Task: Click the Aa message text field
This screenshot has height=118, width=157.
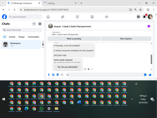Action: click(x=105, y=75)
